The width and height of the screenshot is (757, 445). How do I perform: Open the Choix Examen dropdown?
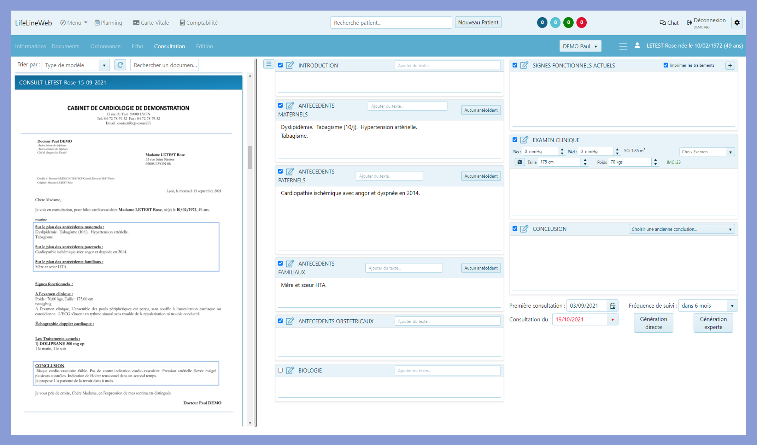click(707, 152)
